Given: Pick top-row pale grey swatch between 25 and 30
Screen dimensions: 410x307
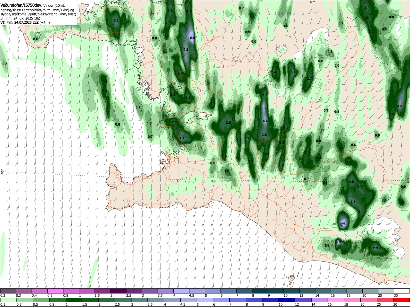Looking at the screenshot, I should tap(386, 291).
